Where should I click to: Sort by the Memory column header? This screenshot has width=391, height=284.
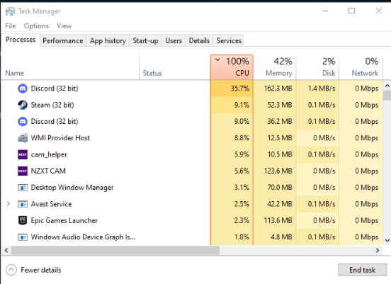(x=275, y=67)
